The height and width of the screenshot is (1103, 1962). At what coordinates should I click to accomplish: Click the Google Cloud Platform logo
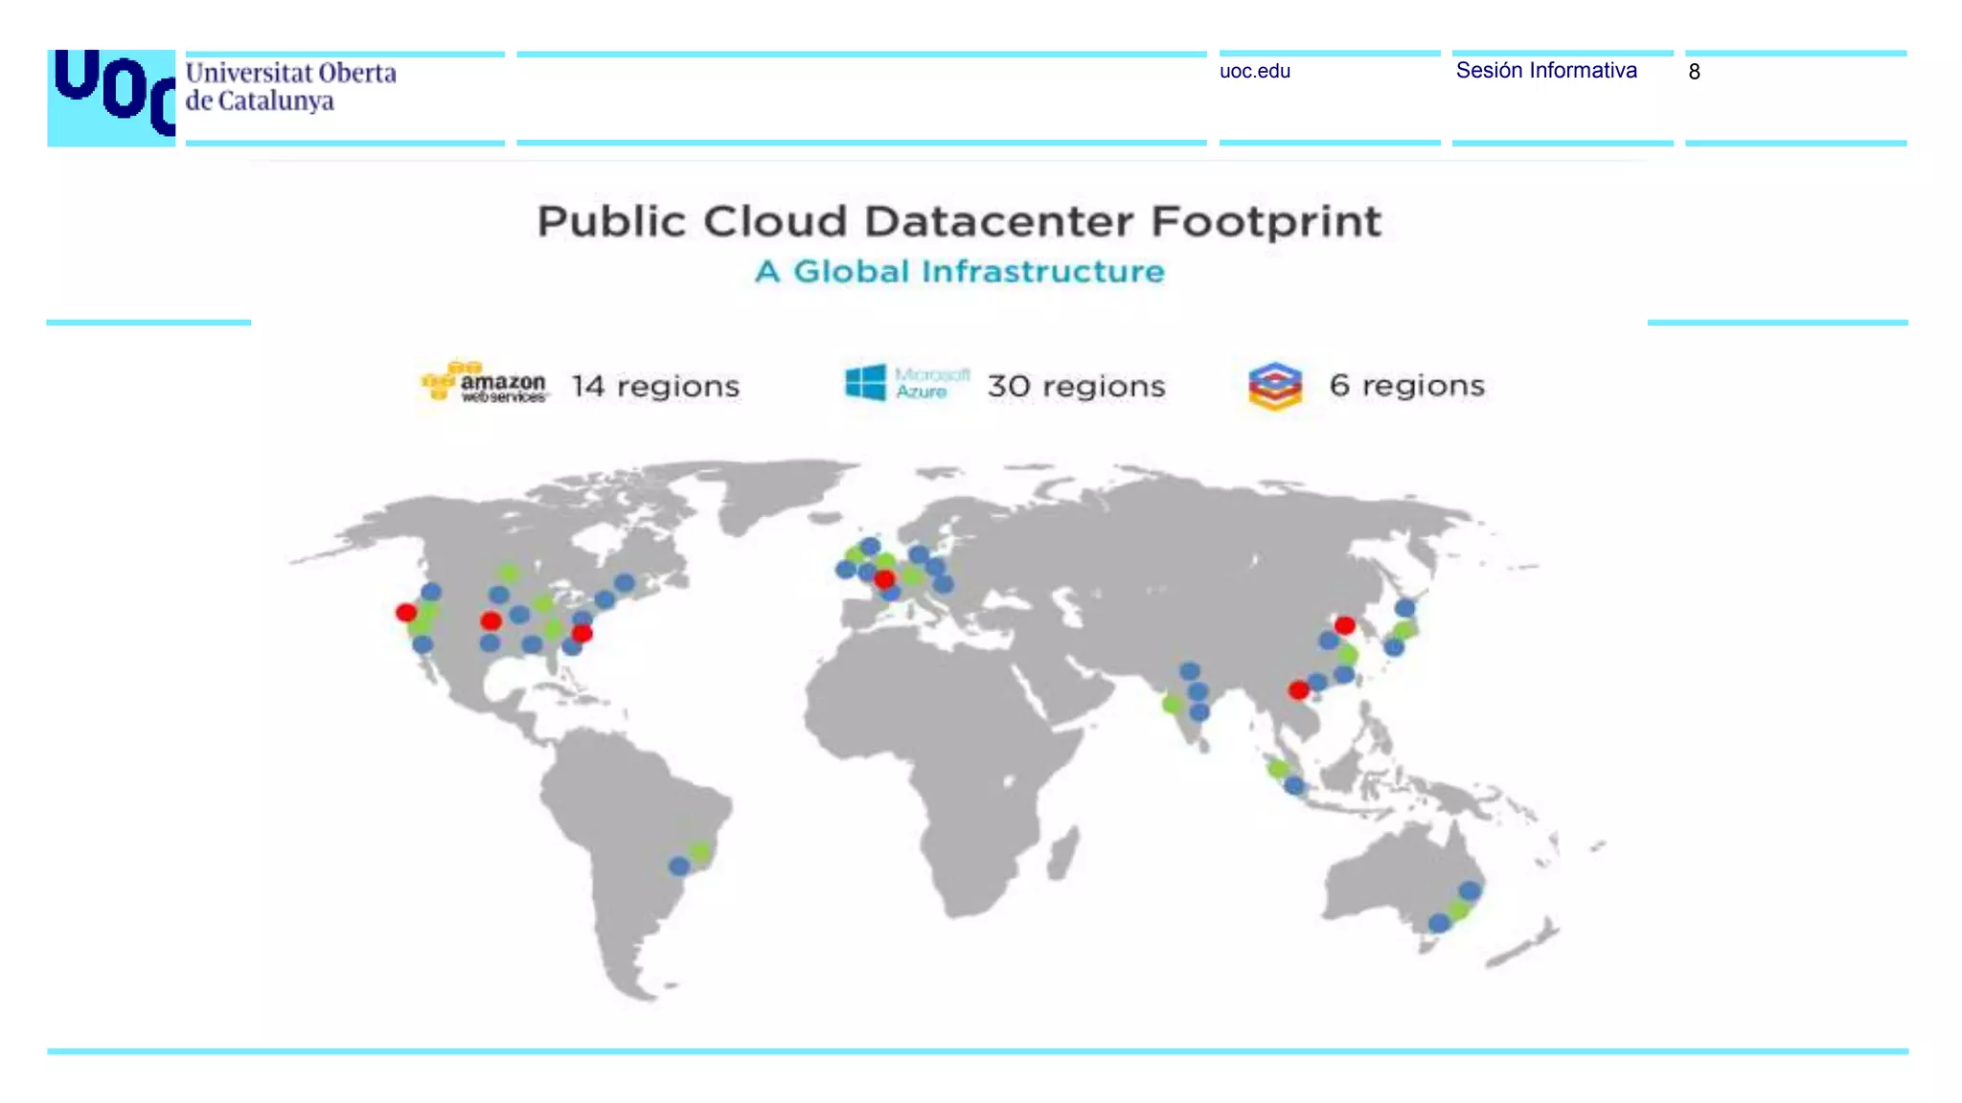[1275, 385]
